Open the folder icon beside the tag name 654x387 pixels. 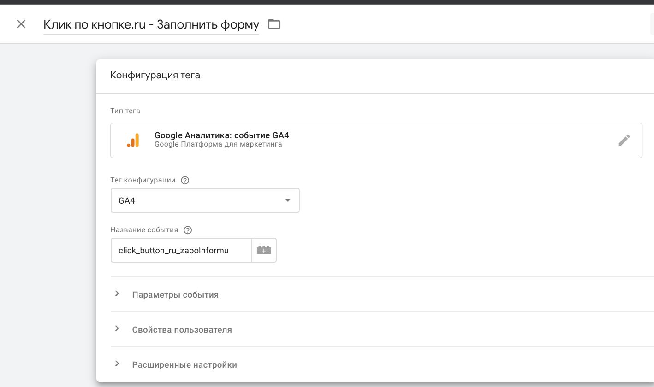coord(274,24)
